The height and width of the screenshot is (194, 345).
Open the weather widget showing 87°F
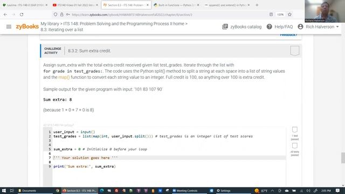point(261,190)
